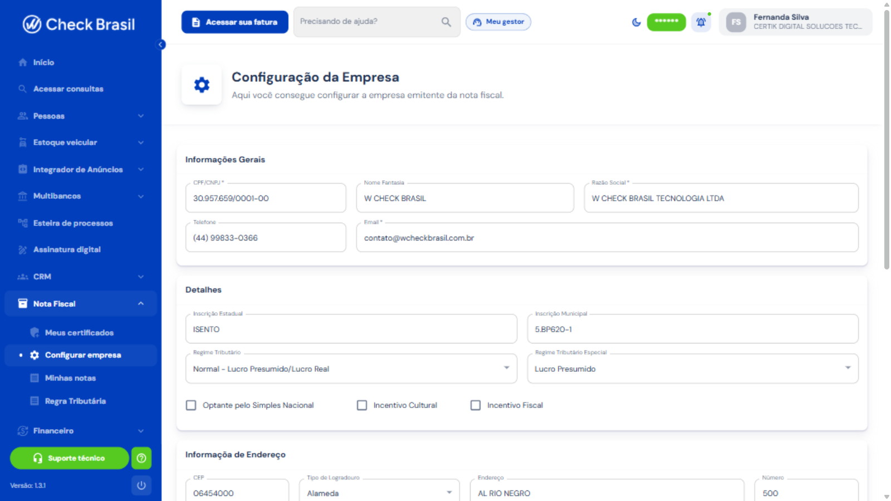This screenshot has width=891, height=501.
Task: Check the Incentivo Cultural box
Action: 362,405
